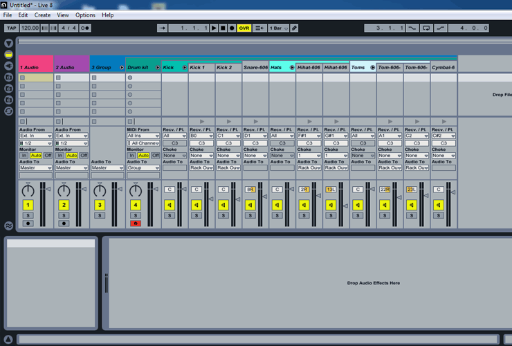512x346 pixels.
Task: Open the Options menu
Action: 85,15
